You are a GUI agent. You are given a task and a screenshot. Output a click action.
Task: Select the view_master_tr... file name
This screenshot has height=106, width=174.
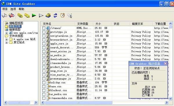coord(61,75)
